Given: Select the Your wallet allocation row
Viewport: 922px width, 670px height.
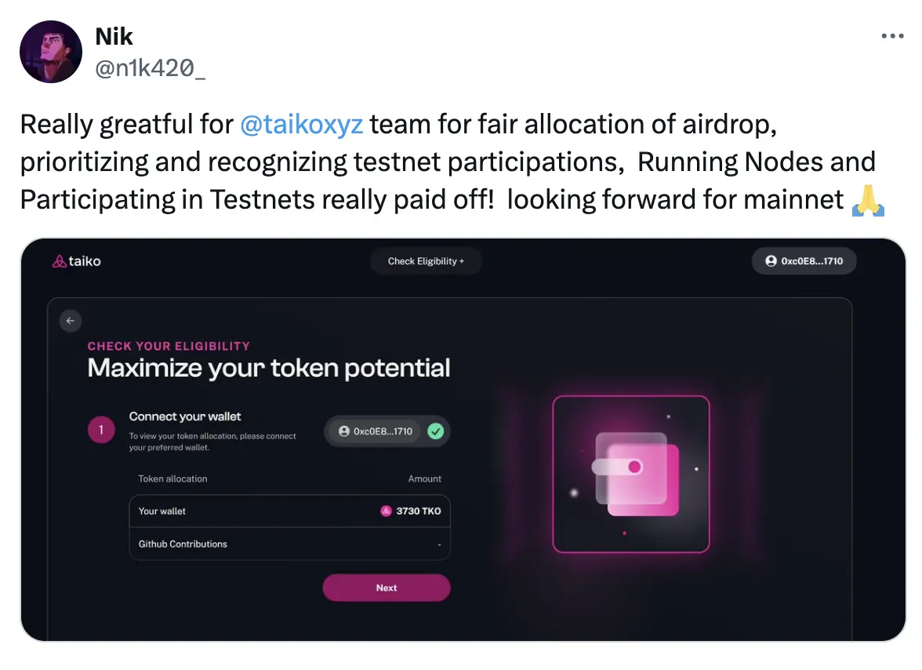Looking at the screenshot, I should point(289,511).
